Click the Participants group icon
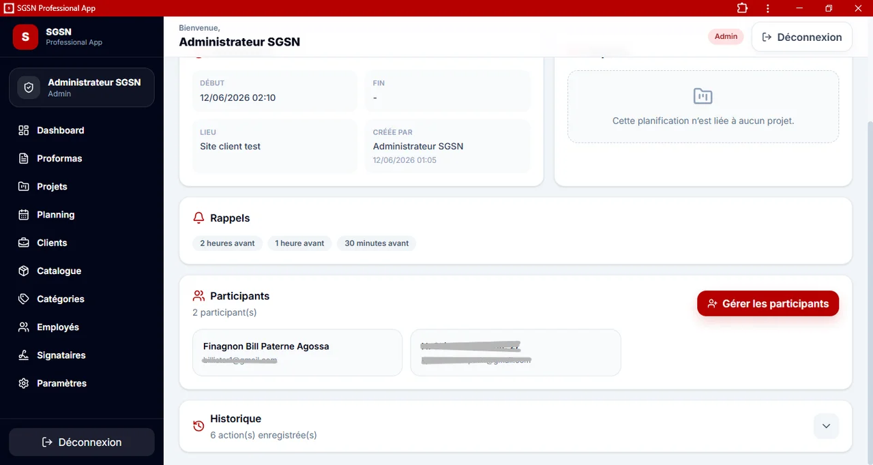 [198, 296]
